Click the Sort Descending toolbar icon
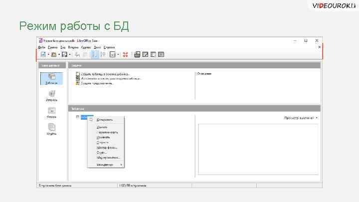Viewport: 359px width, 202px height. pyautogui.click(x=103, y=54)
